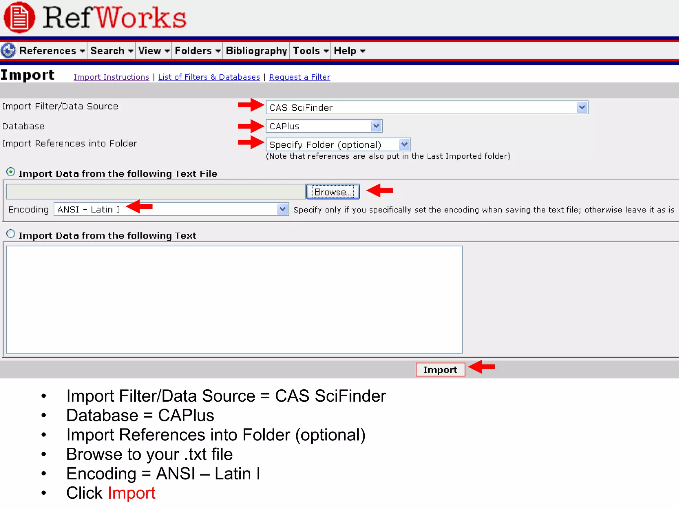Open the Import Instructions link
This screenshot has width=679, height=509.
point(111,77)
